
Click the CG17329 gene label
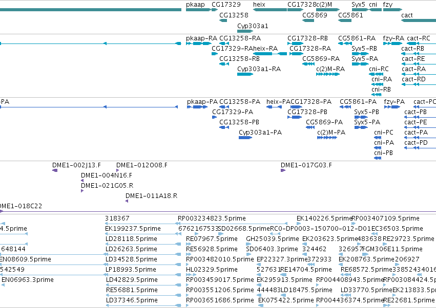(226, 5)
